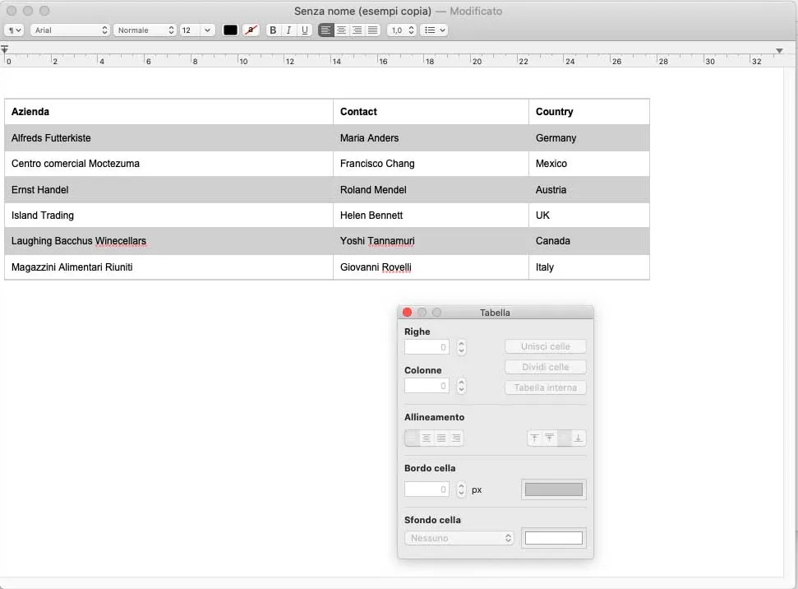Open the text highlight color tool

click(x=252, y=30)
